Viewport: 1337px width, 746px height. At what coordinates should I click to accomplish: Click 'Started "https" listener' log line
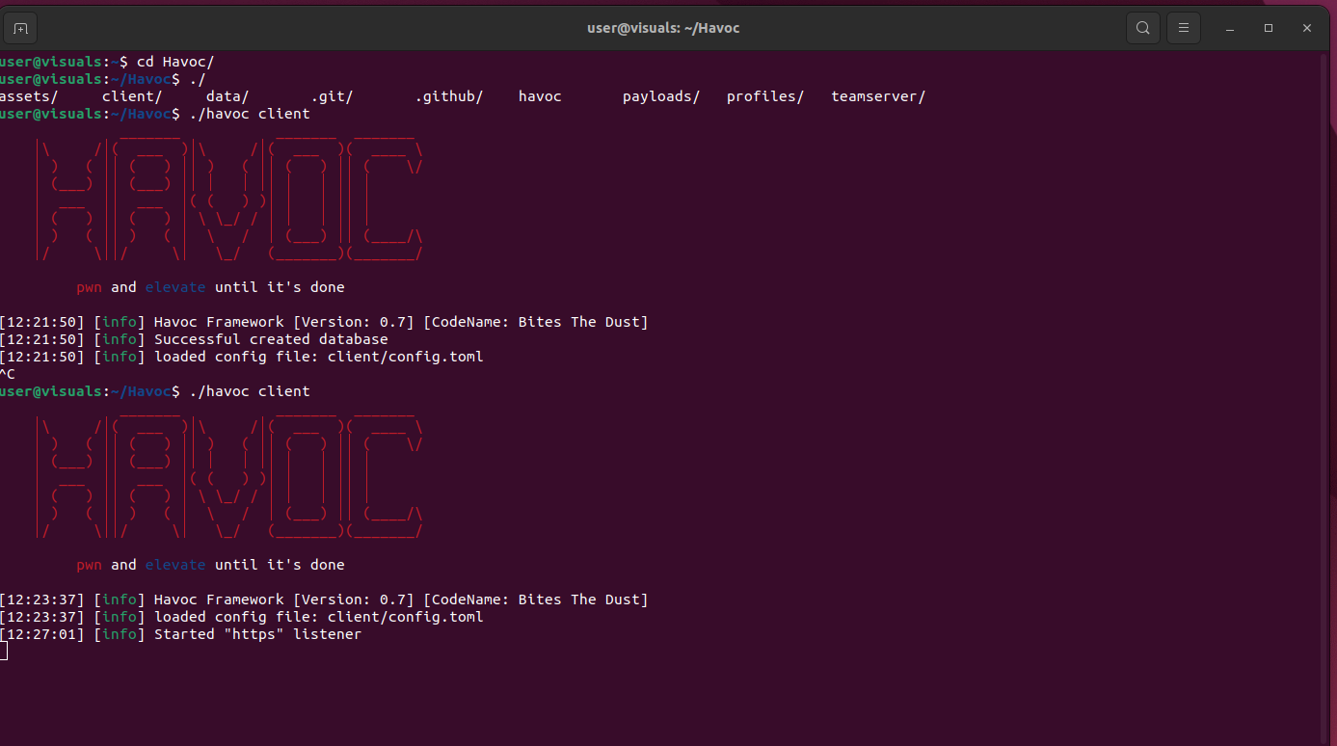pos(181,634)
